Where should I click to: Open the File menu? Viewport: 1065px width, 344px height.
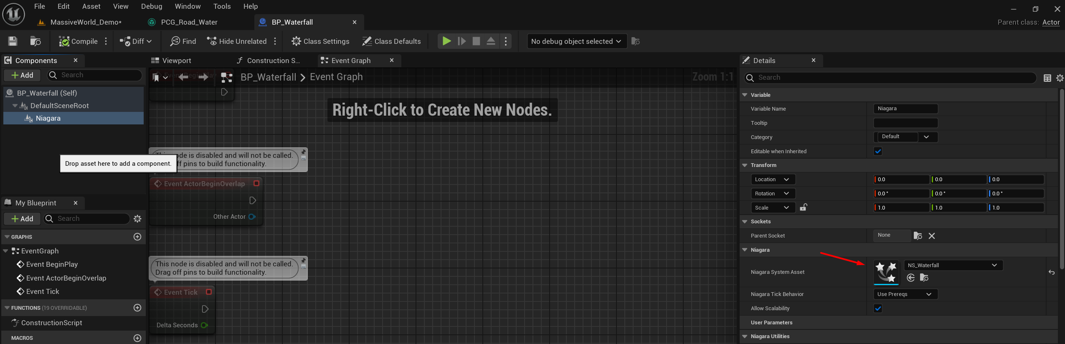coord(40,6)
